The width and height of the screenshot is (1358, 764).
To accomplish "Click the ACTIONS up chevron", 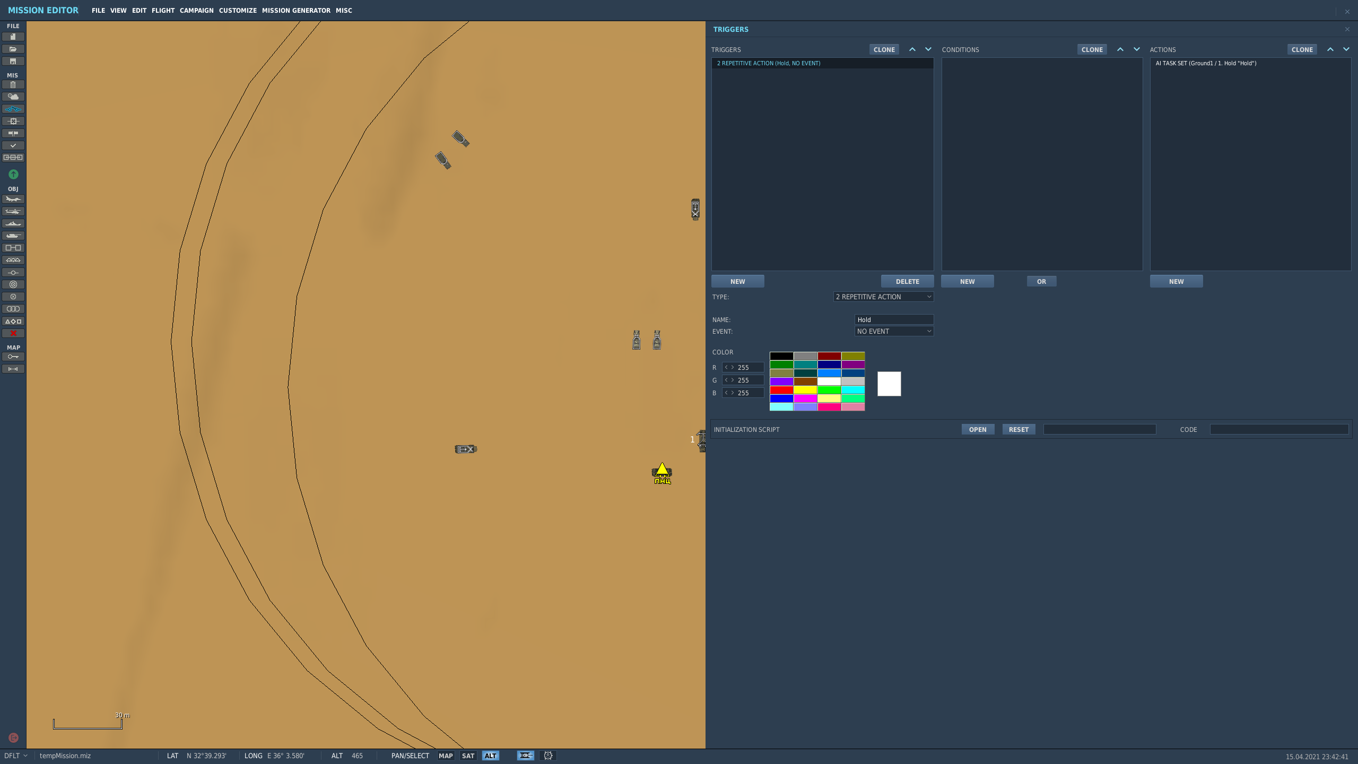I will (1330, 49).
